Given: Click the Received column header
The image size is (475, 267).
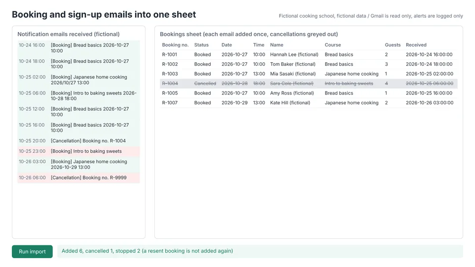Looking at the screenshot, I should coord(416,45).
